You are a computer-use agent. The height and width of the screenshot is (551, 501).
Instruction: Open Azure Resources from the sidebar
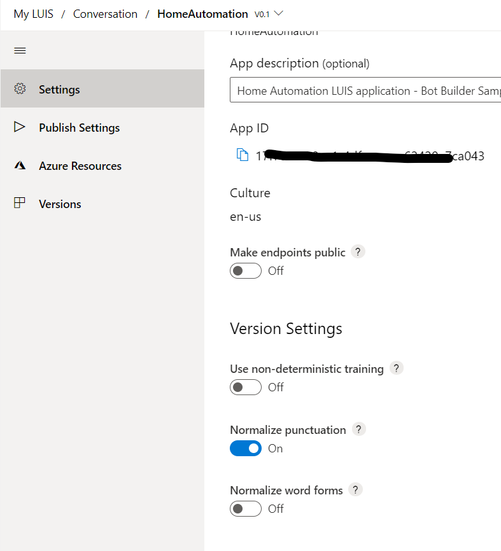(20, 165)
